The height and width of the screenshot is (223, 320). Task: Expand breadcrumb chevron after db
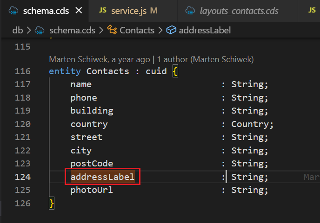point(29,31)
